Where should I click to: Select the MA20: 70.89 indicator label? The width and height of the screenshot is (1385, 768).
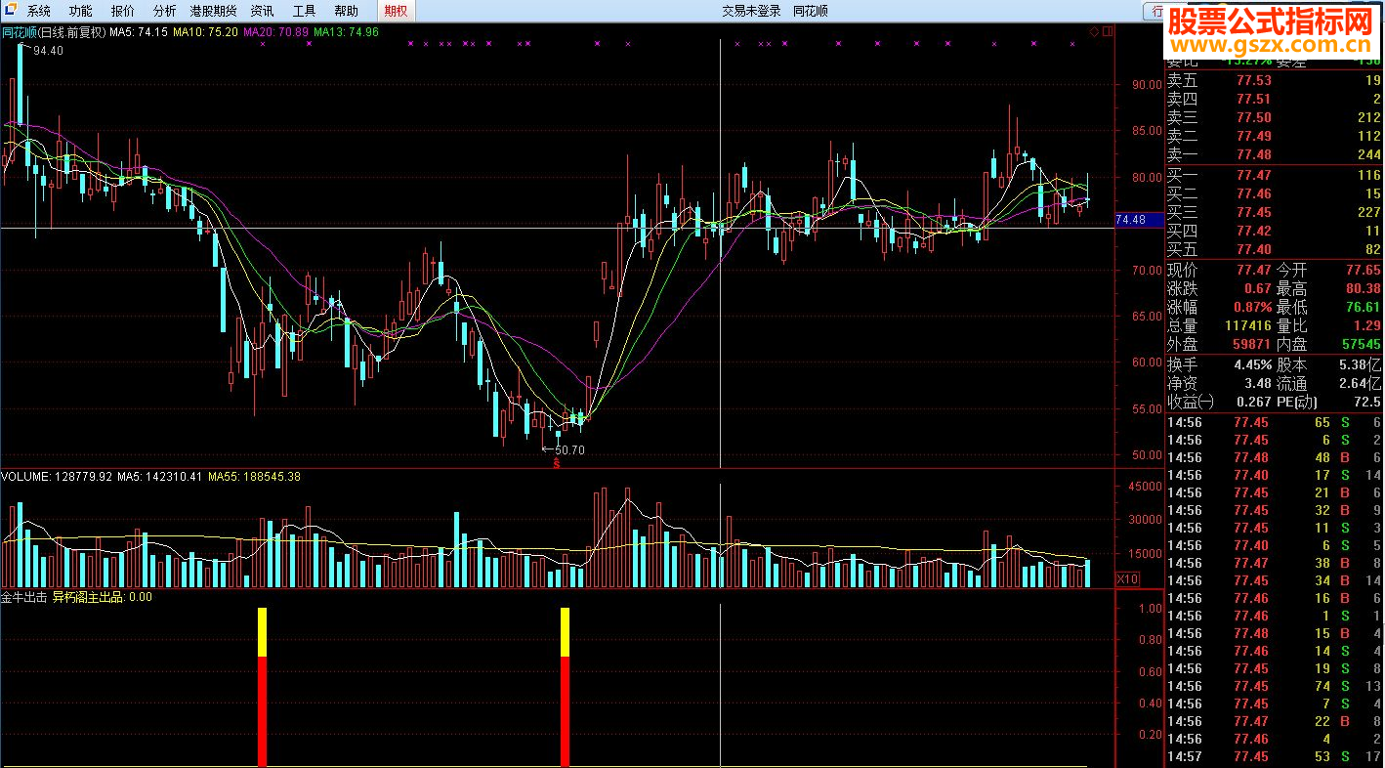tap(275, 32)
